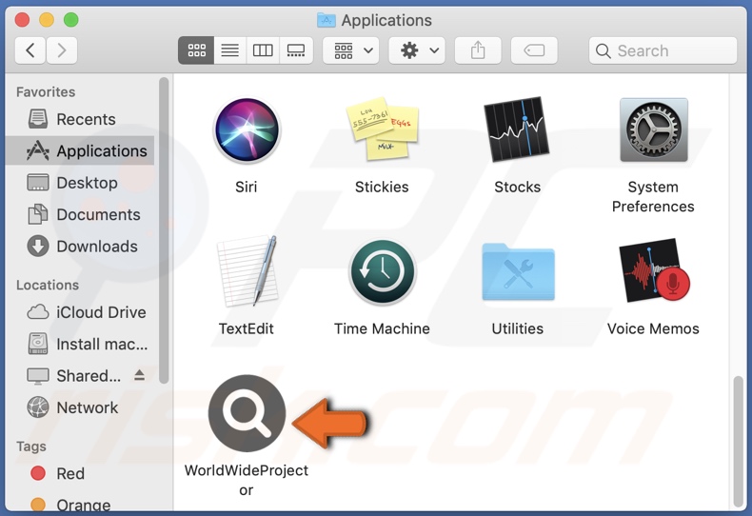Select the Orange tag in sidebar
Viewport: 752px width, 516px height.
click(x=80, y=505)
